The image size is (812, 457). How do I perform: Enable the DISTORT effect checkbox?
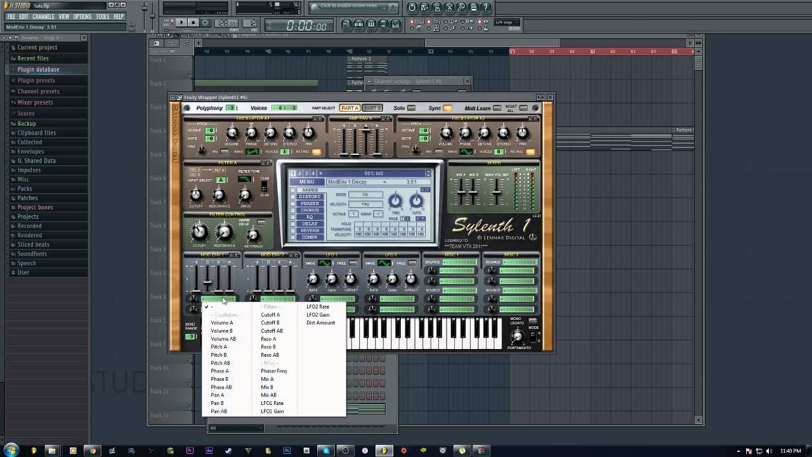click(x=293, y=197)
